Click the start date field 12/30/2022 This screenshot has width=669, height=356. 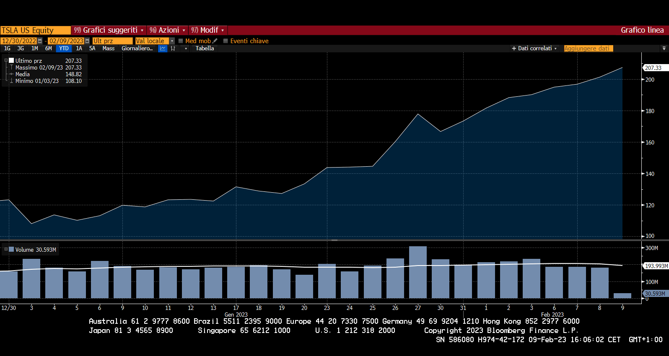(19, 41)
